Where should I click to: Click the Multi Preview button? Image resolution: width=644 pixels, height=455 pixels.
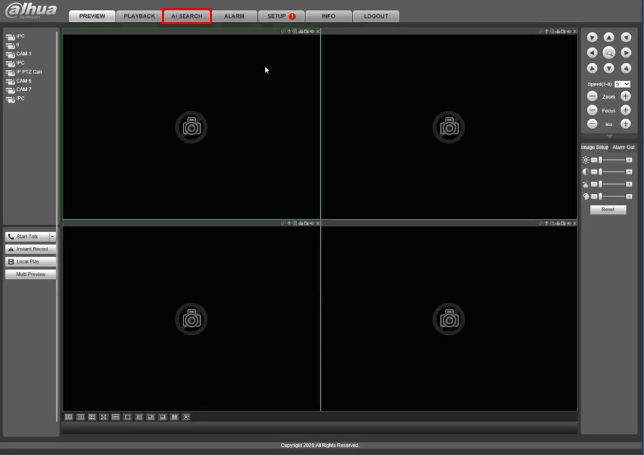[31, 274]
